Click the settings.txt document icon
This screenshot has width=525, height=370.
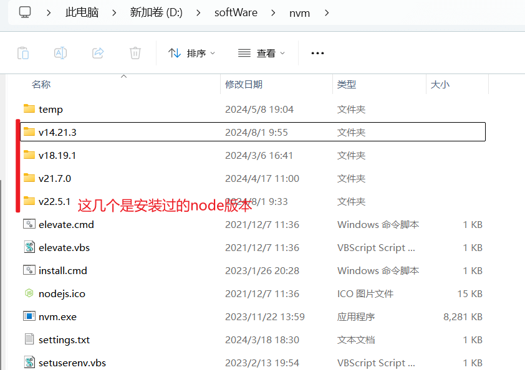click(29, 339)
